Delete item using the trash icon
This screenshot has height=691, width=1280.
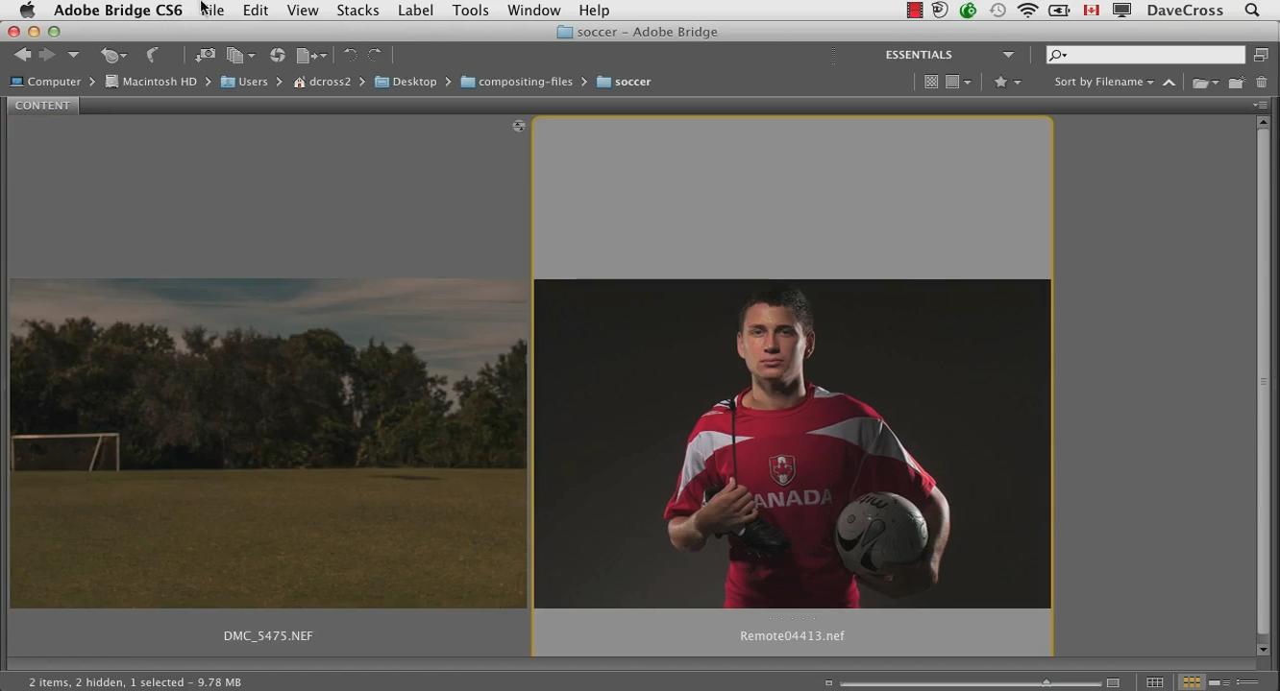click(1261, 83)
